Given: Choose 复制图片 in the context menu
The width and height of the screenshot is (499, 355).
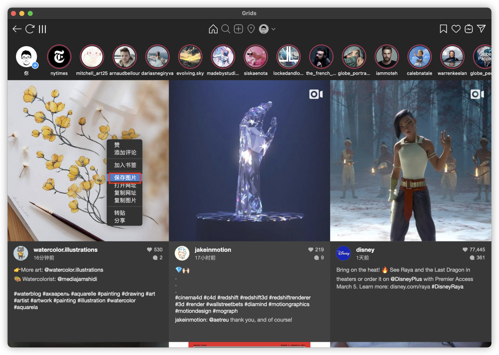Looking at the screenshot, I should click(125, 201).
